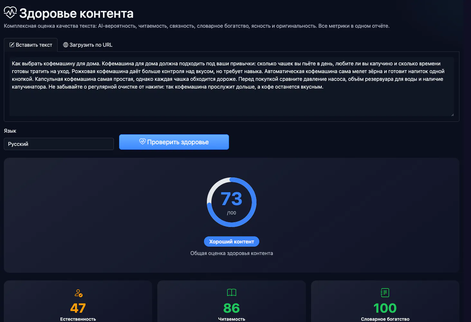Click the Хороший контент badge
The image size is (471, 322).
click(232, 241)
